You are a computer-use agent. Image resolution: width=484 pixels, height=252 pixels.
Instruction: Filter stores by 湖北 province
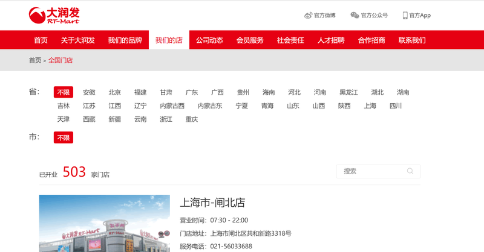pyautogui.click(x=377, y=92)
